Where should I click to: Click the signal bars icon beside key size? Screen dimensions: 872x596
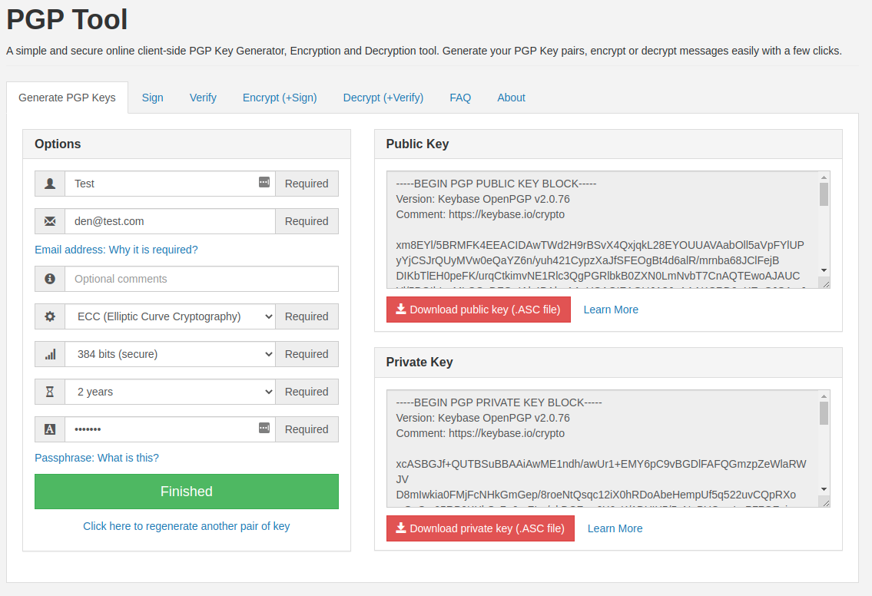click(x=50, y=354)
